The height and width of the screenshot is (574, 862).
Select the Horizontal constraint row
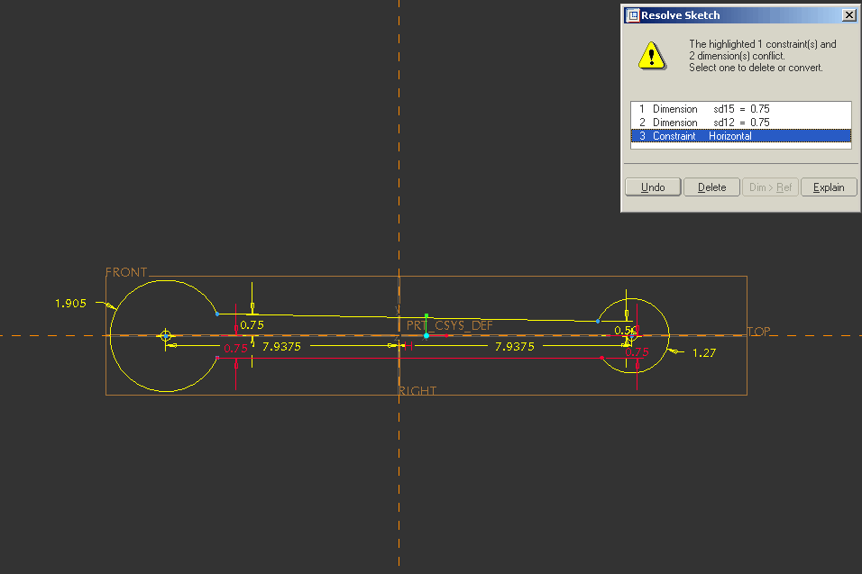(x=740, y=136)
